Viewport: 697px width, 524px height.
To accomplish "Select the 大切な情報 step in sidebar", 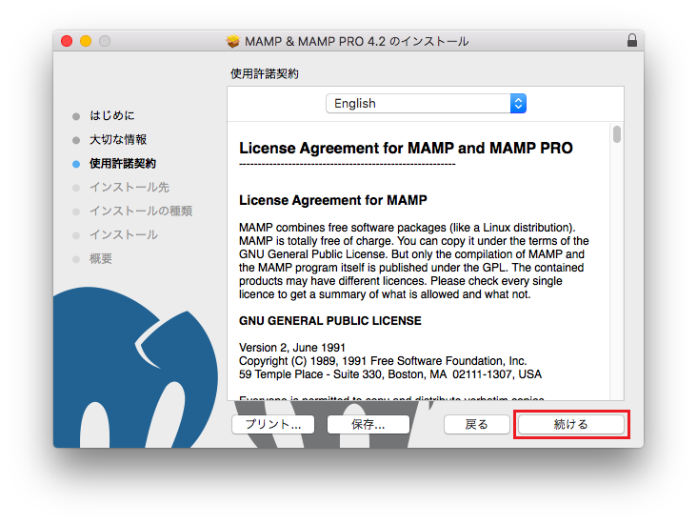I will pos(118,140).
